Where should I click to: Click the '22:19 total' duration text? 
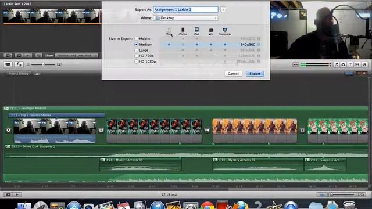point(169,194)
